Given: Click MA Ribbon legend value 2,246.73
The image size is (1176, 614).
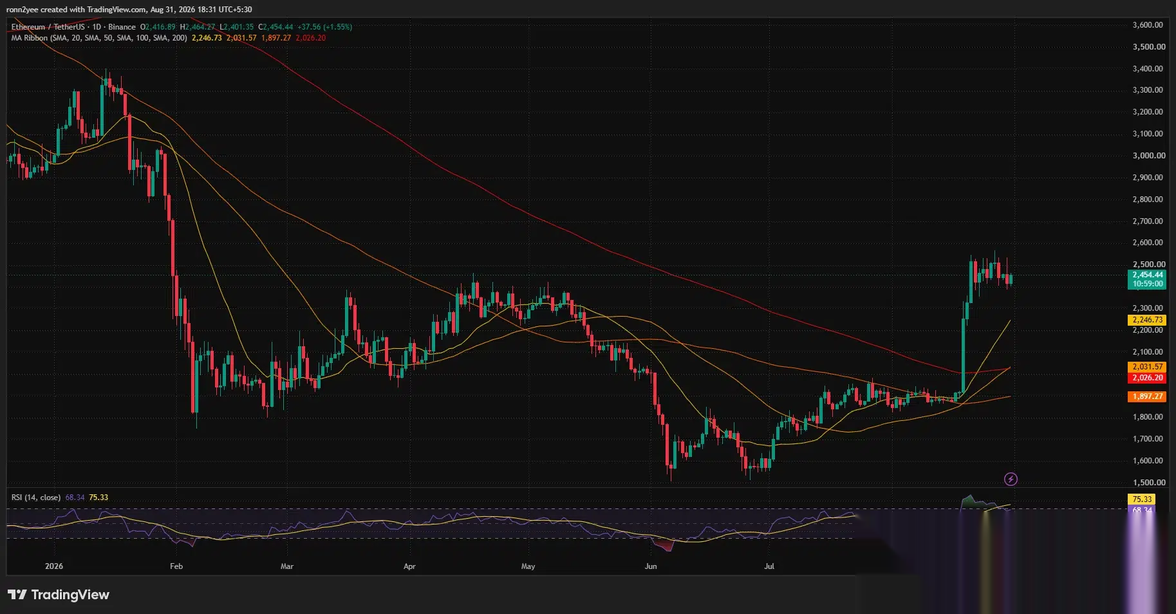Looking at the screenshot, I should coord(207,38).
